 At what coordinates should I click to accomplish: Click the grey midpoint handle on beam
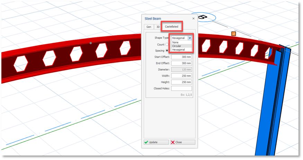pos(91,43)
